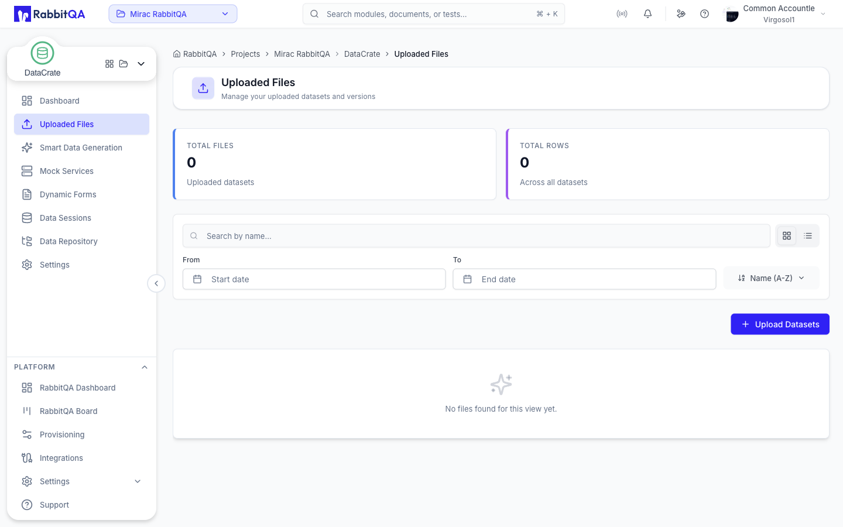Open platform Settings with the chevron

point(81,481)
